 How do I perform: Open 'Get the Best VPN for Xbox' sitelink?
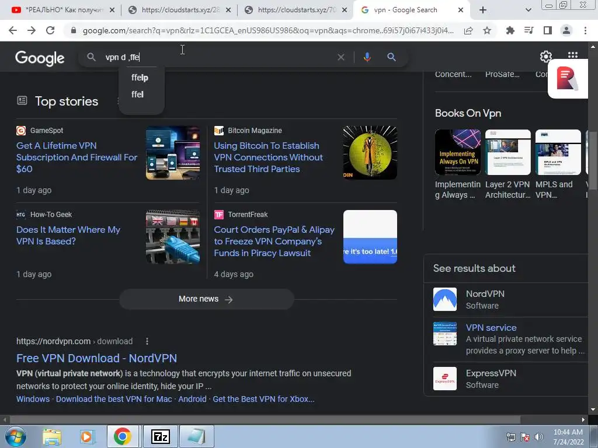263,399
